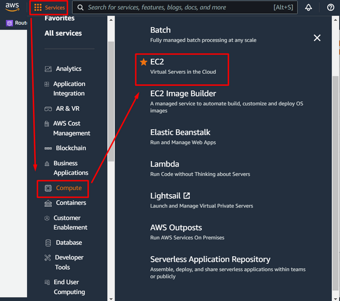Image resolution: width=340 pixels, height=301 pixels.
Task: Click the Database cylinder icon
Action: click(48, 243)
